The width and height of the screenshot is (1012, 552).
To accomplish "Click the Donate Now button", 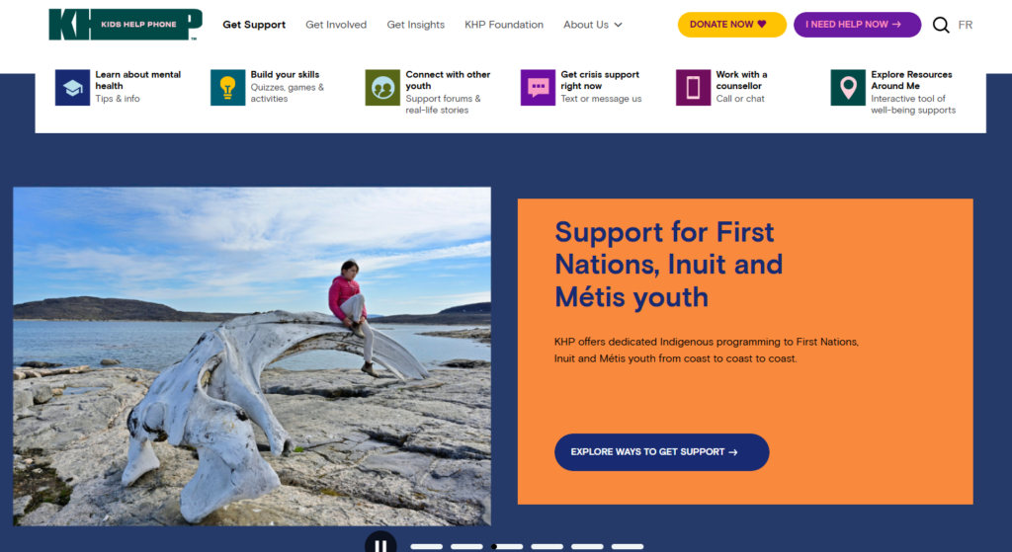I will pos(732,25).
